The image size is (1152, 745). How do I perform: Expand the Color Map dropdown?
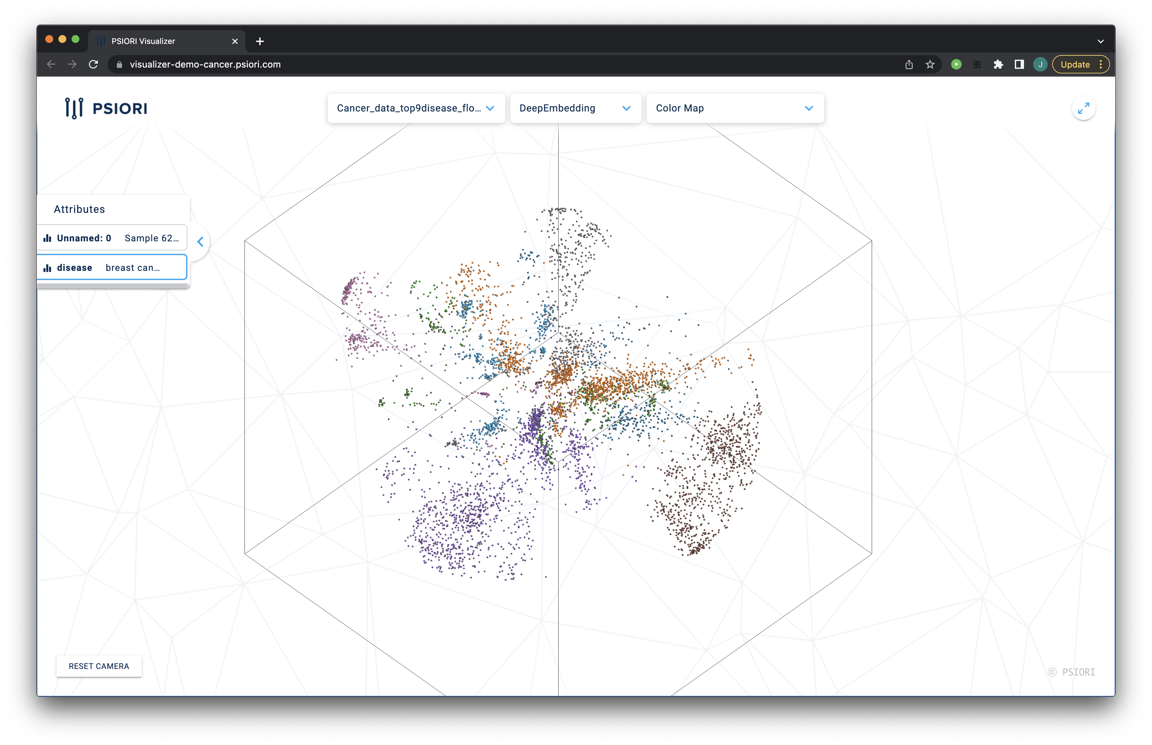tap(735, 108)
